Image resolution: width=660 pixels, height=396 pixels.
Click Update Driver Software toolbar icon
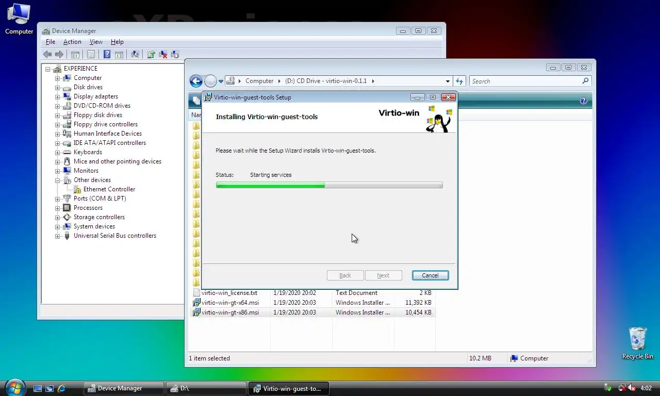[151, 54]
